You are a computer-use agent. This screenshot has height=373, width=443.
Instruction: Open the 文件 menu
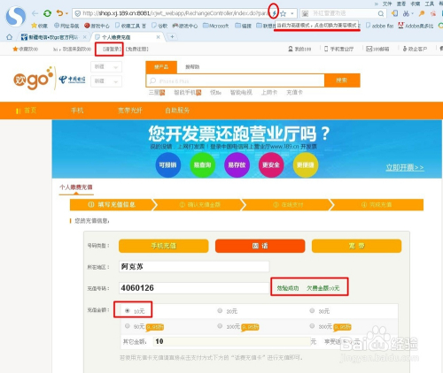387,4
